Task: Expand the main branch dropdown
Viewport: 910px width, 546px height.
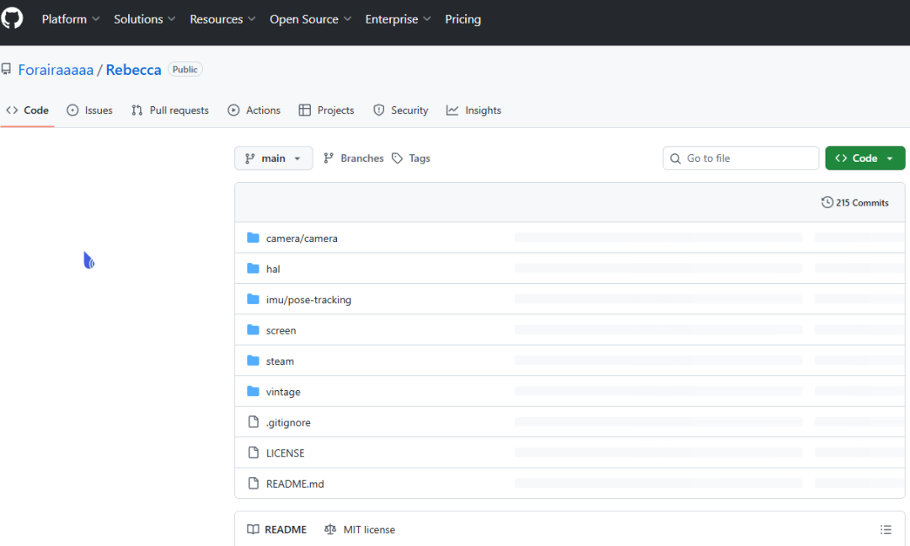Action: (273, 158)
